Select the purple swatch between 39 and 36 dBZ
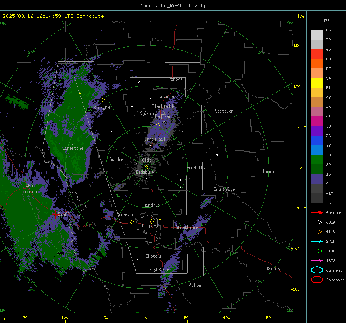Image resolution: width=346 pixels, height=323 pixels. pos(317,131)
